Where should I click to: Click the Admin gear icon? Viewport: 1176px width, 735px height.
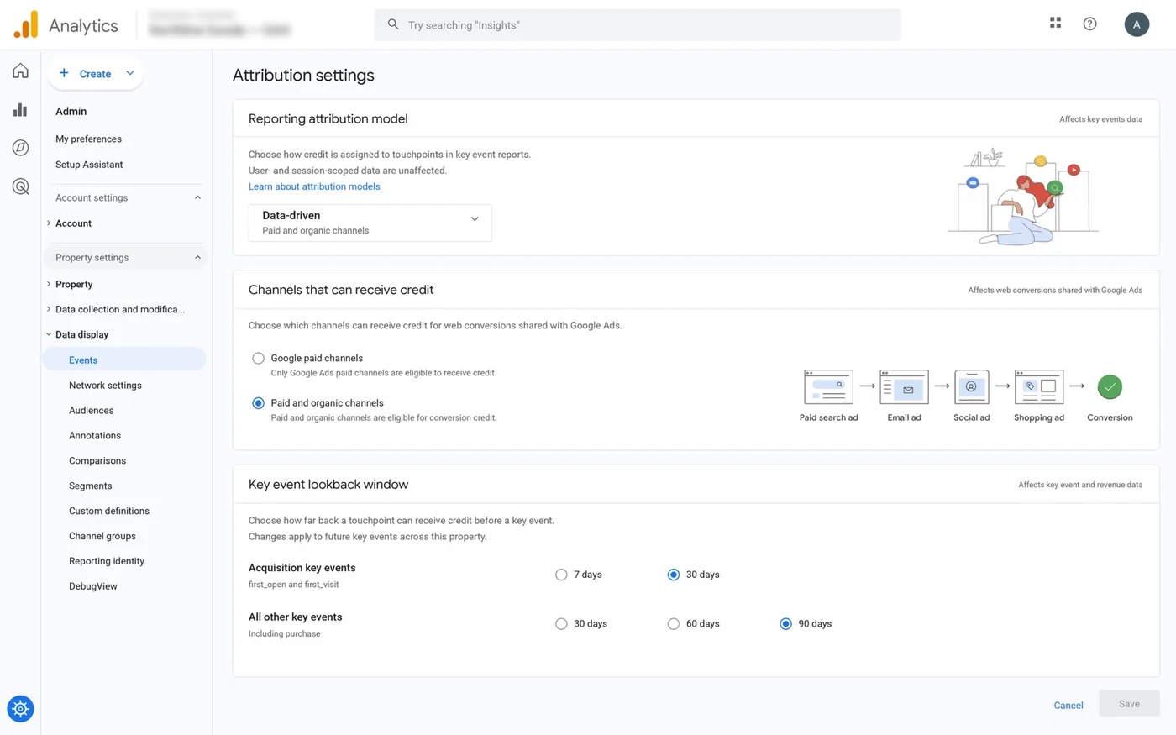point(20,709)
